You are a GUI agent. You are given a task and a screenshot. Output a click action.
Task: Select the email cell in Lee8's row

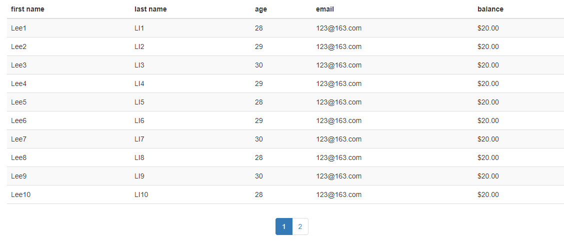[x=338, y=157]
